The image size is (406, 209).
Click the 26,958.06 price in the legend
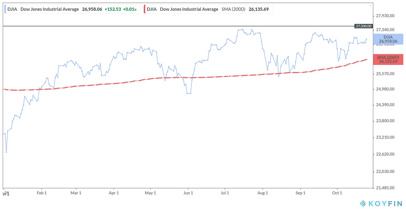92,9
